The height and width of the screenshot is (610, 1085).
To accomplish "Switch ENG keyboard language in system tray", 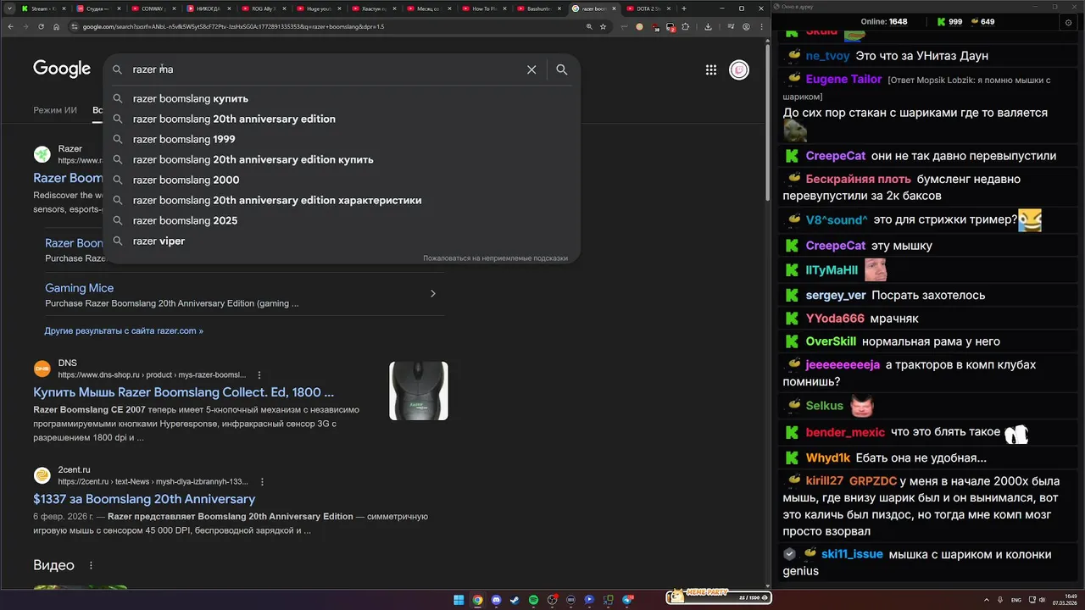I will [x=1016, y=600].
